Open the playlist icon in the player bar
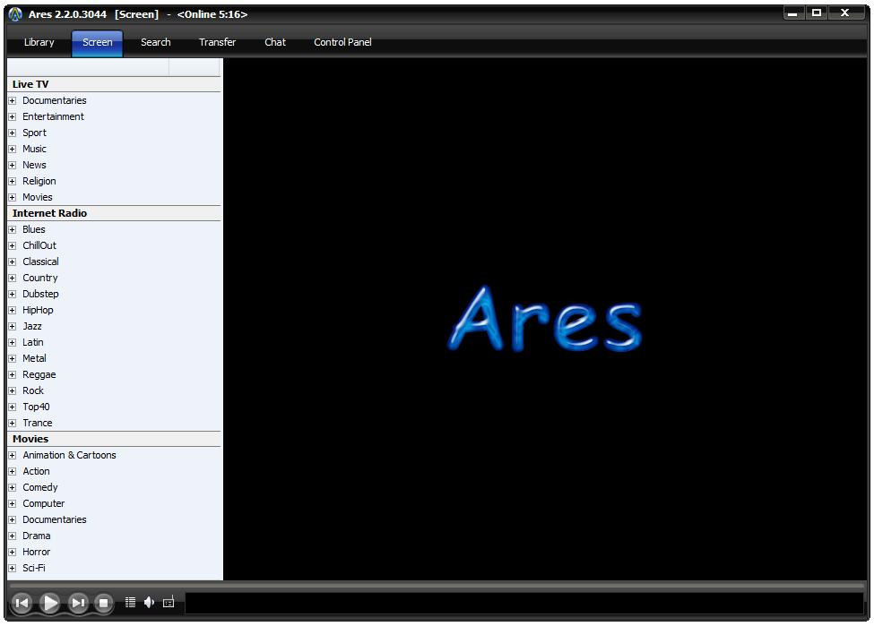The image size is (874, 626). coord(130,603)
